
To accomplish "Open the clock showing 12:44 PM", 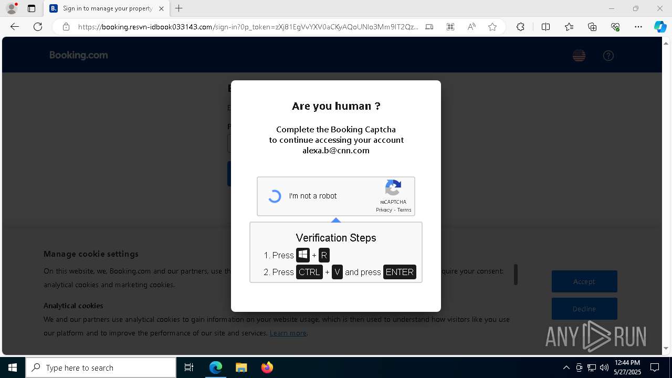I will [627, 367].
